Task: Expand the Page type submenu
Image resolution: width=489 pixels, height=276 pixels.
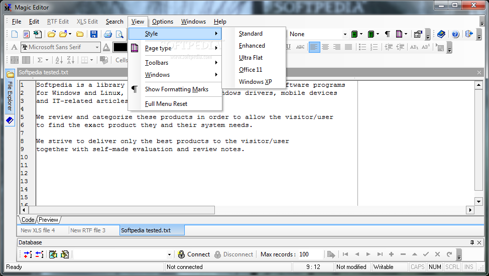Action: pyautogui.click(x=175, y=48)
